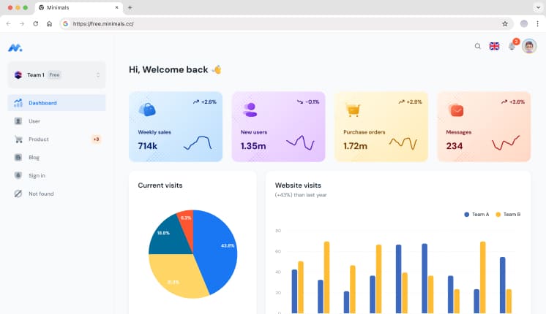Open the User menu item
The image size is (546, 314).
pos(57,121)
